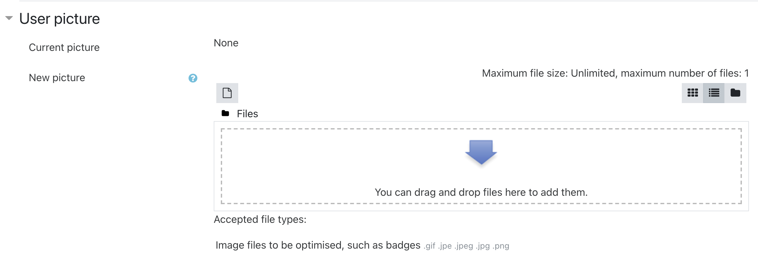Screen dimensions: 758x266
Task: Switch file picker to folder tree view
Action: click(x=735, y=93)
